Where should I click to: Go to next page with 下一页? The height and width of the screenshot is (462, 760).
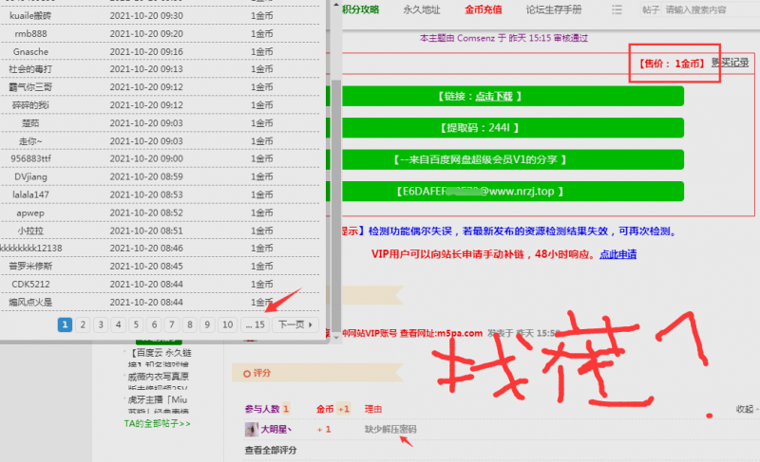point(295,324)
